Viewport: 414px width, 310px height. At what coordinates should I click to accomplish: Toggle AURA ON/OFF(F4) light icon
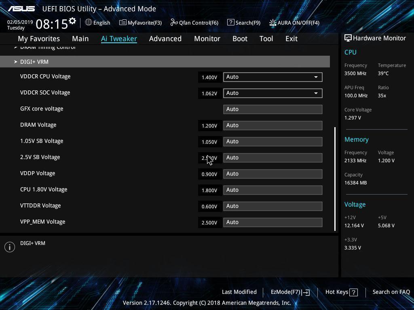(273, 23)
